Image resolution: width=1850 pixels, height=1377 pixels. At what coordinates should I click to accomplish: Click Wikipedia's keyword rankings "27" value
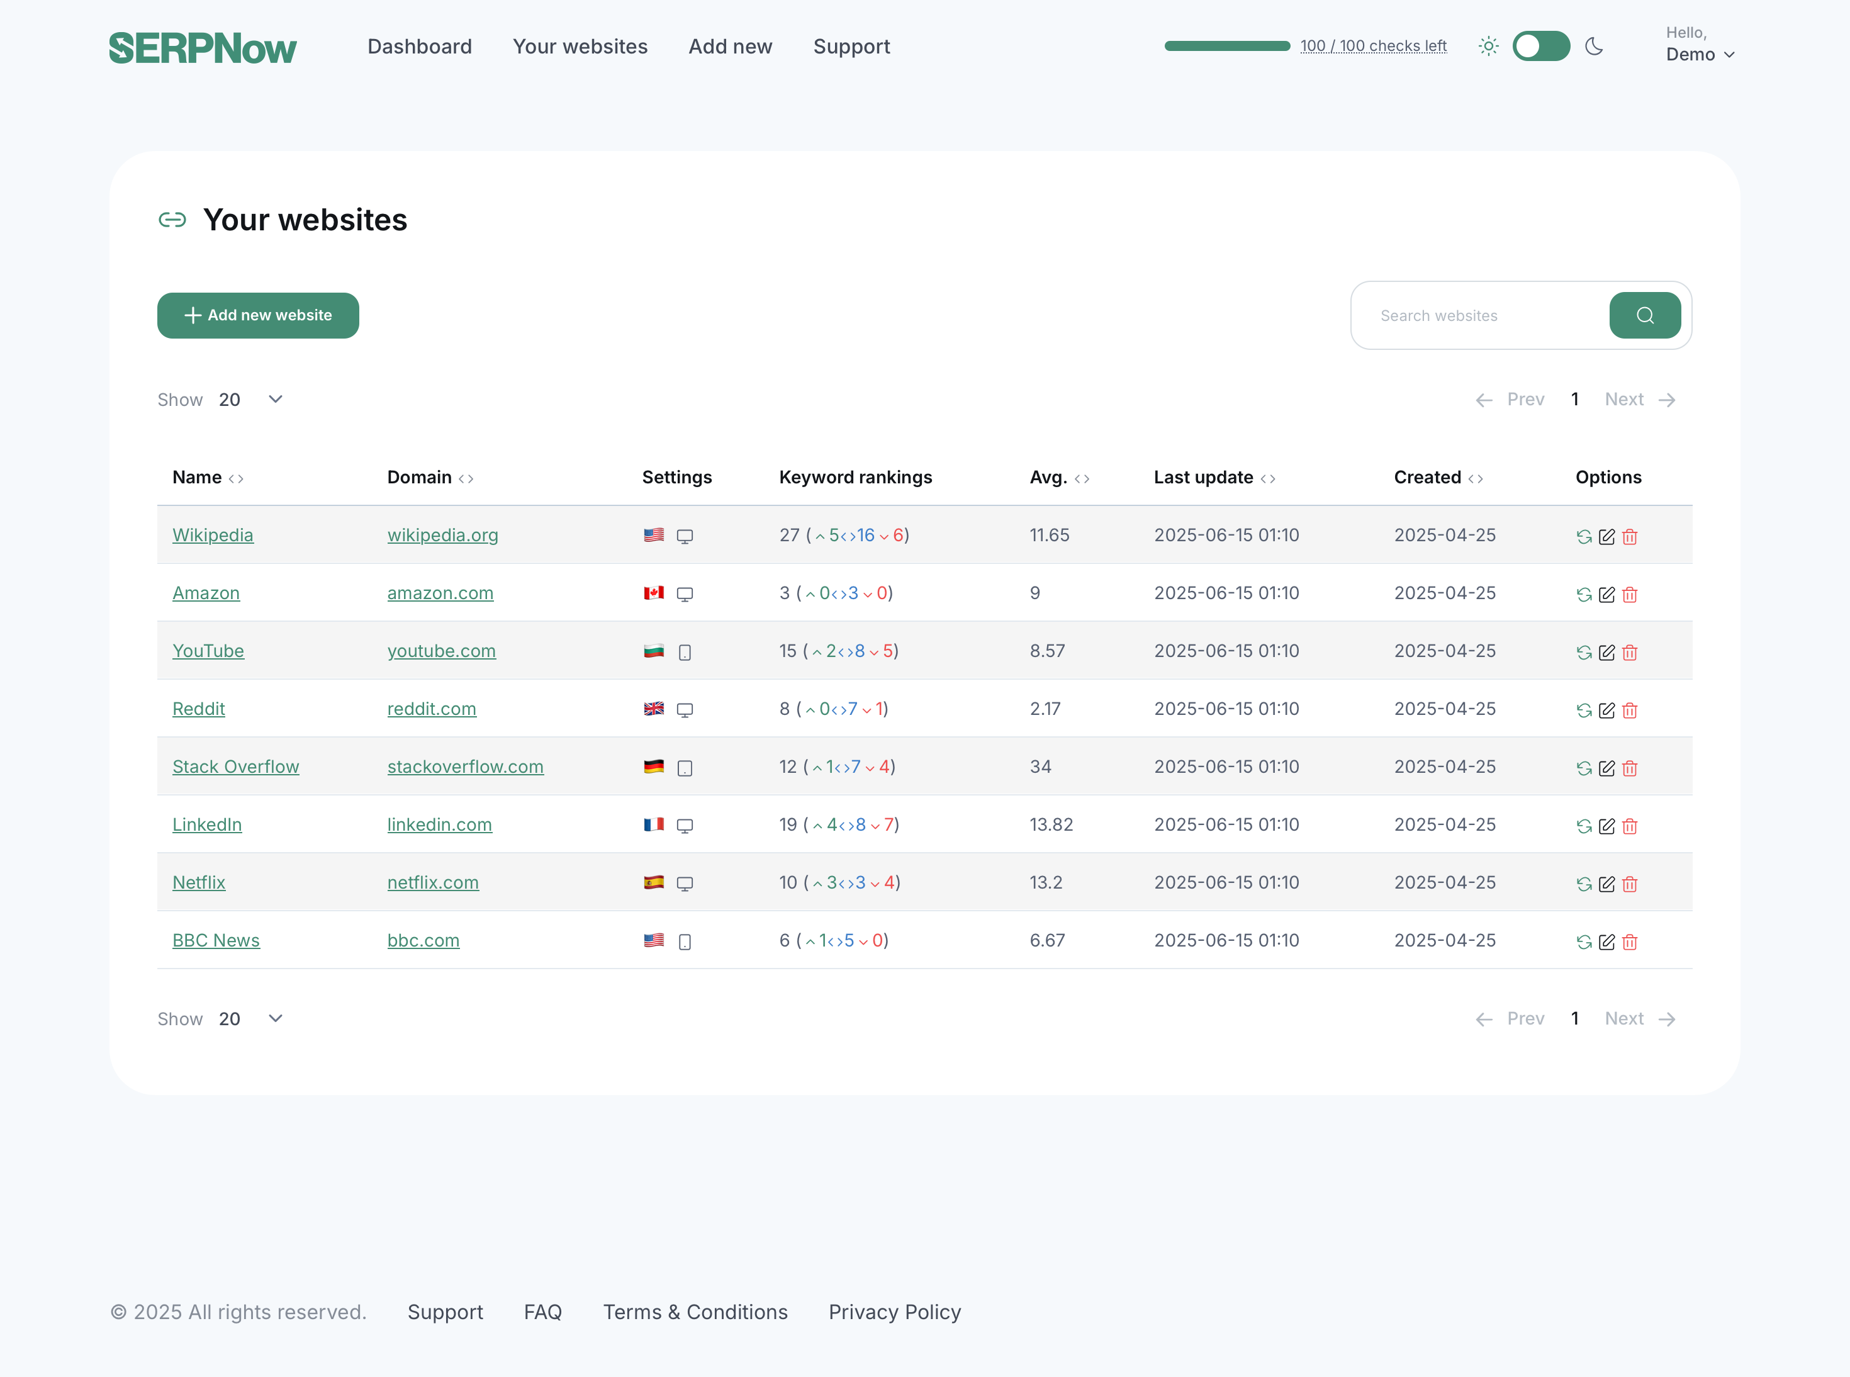789,535
